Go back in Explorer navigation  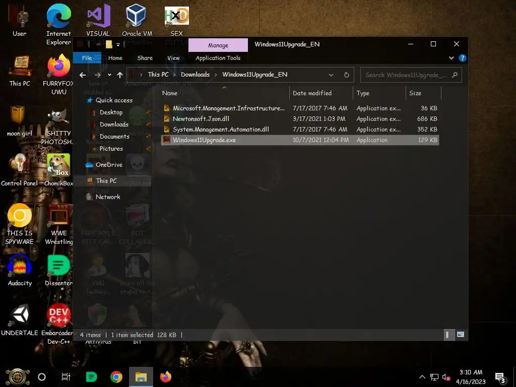coord(83,75)
